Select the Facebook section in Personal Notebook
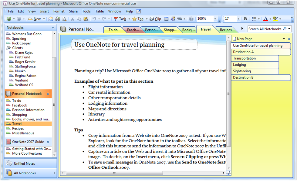The height and width of the screenshot is (181, 297). (x=19, y=105)
